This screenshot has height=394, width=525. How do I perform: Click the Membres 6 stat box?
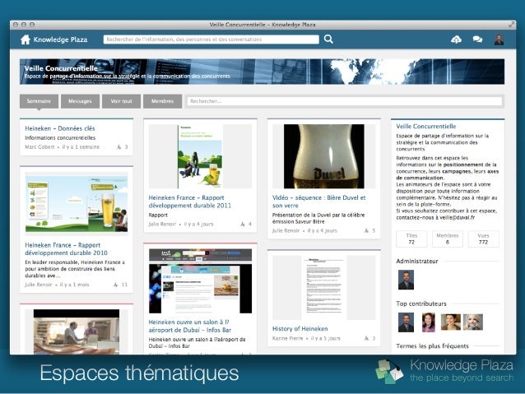click(448, 239)
